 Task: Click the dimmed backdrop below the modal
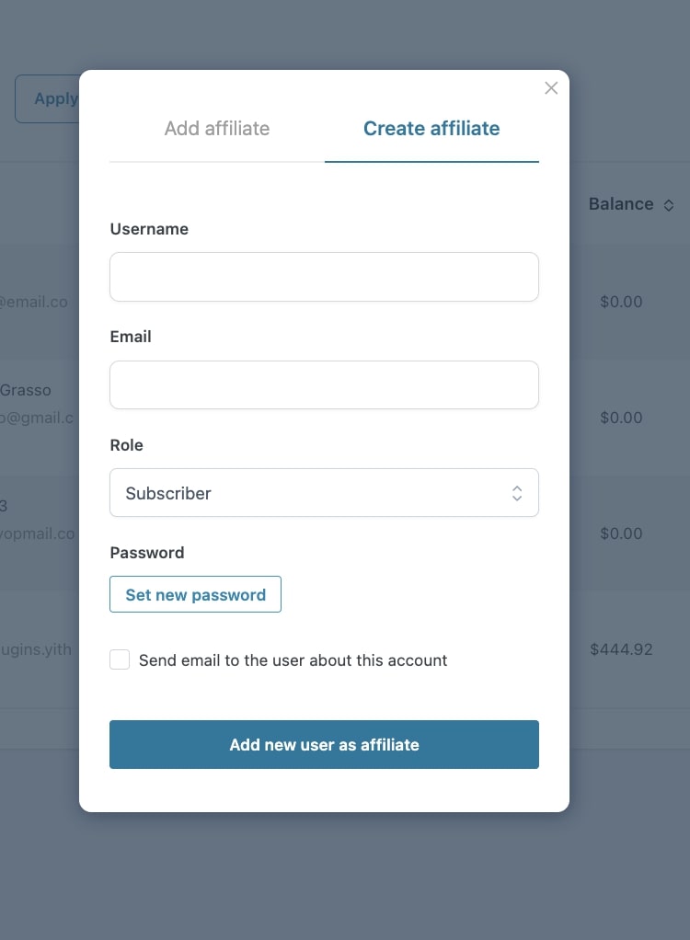point(345,876)
